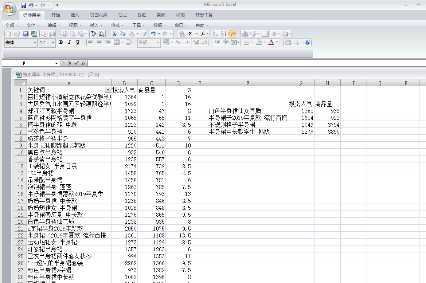
Task: Open the font name dropdown showing 宋体
Action: pos(35,43)
